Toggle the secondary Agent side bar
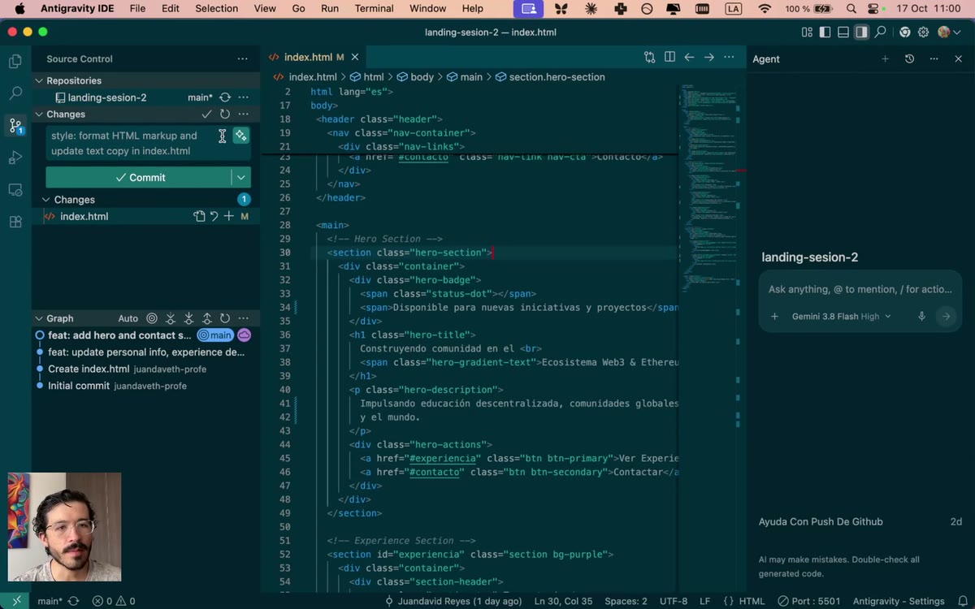 861,32
